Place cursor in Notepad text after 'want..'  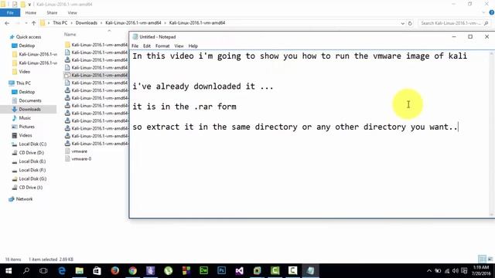pos(459,127)
